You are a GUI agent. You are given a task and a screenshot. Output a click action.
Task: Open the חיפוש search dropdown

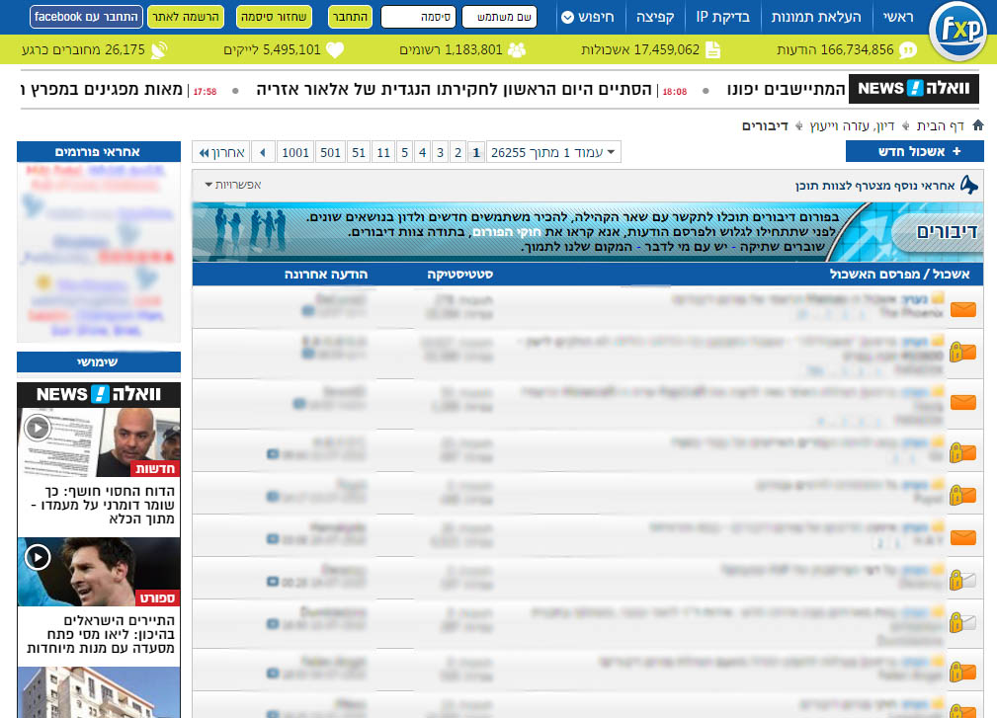click(x=588, y=17)
